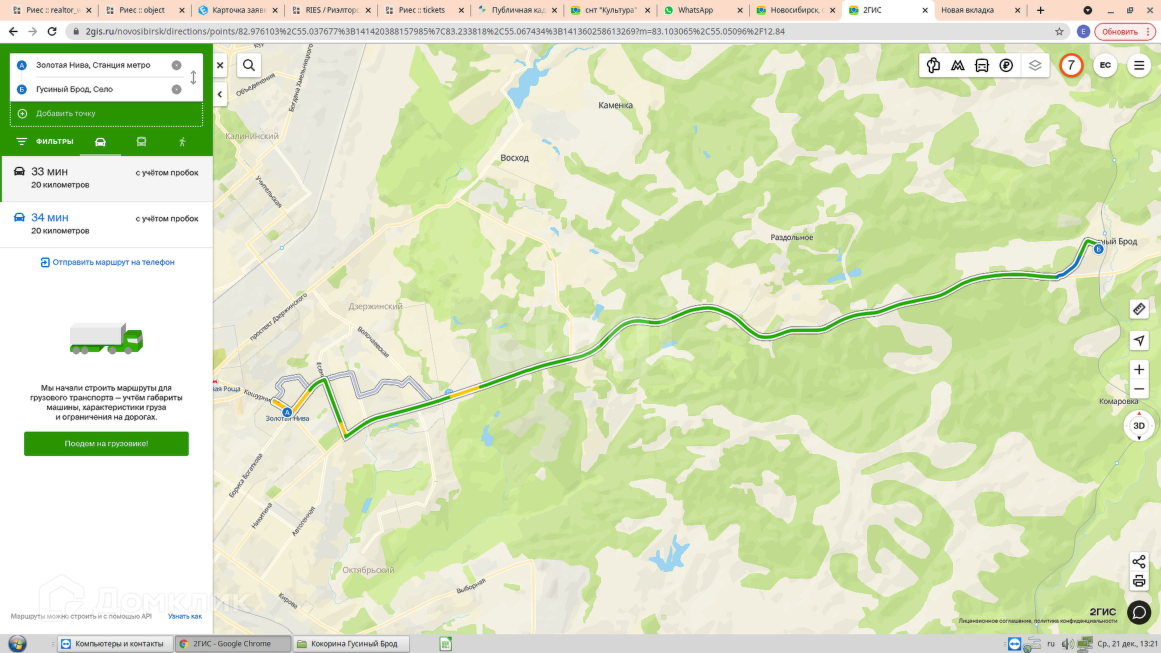Collapse the side panel with chevron
The image size is (1161, 653).
pos(220,94)
